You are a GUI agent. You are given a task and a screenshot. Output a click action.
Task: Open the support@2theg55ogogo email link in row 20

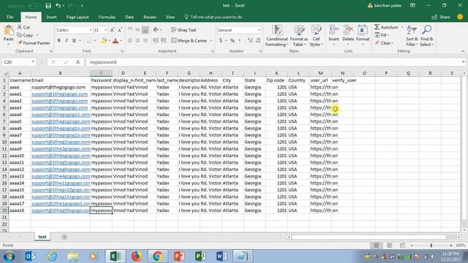coord(61,210)
